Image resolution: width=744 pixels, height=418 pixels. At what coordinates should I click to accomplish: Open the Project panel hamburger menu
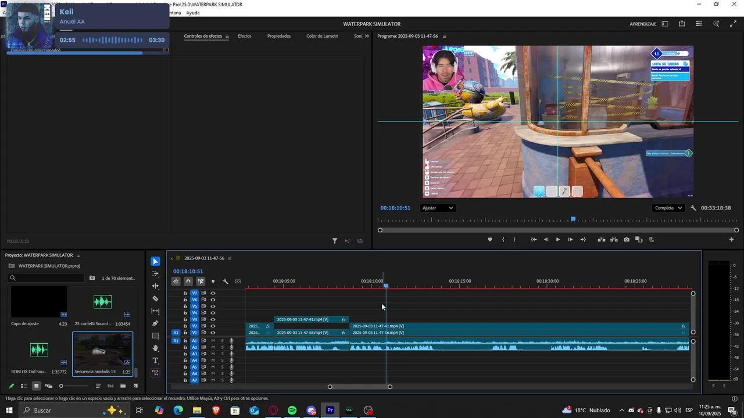coord(78,255)
